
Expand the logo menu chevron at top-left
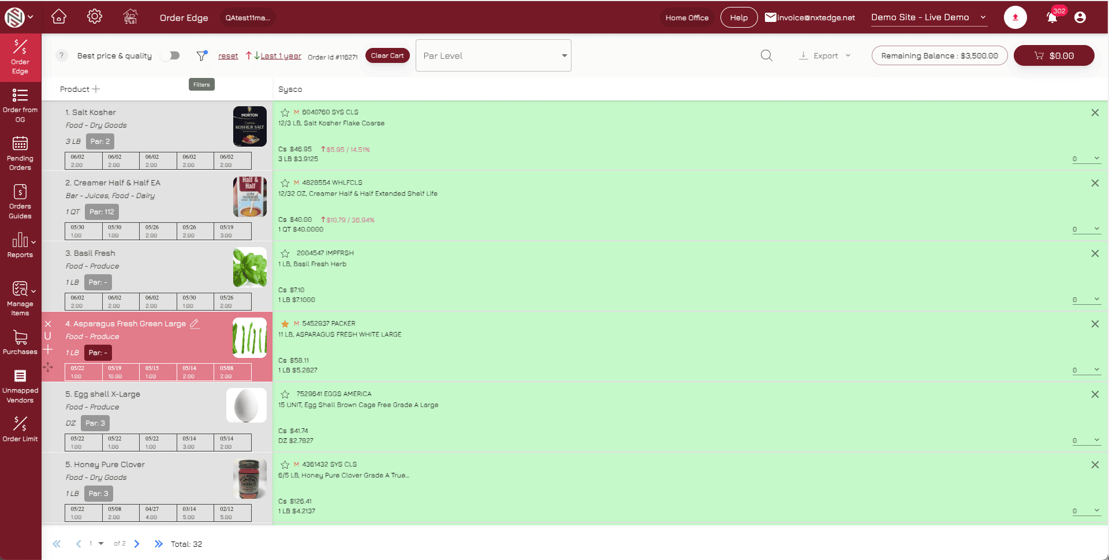(x=31, y=17)
